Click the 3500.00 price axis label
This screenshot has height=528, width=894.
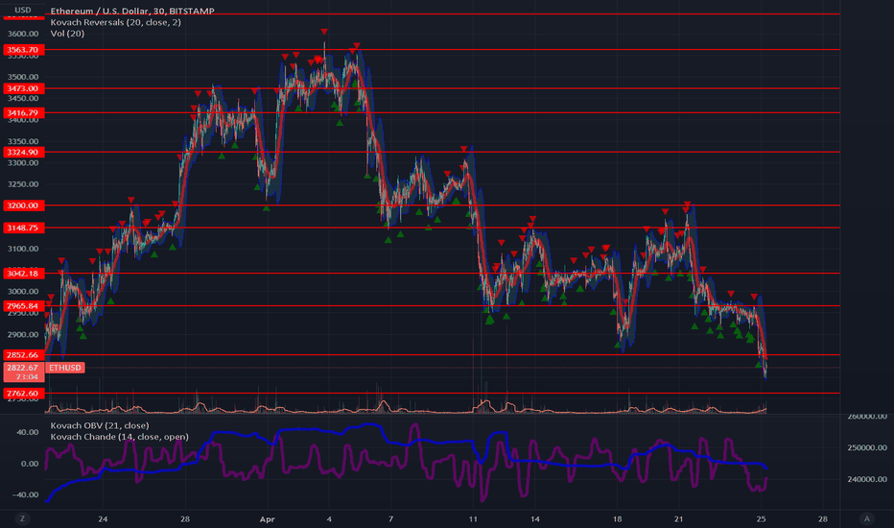coord(23,77)
